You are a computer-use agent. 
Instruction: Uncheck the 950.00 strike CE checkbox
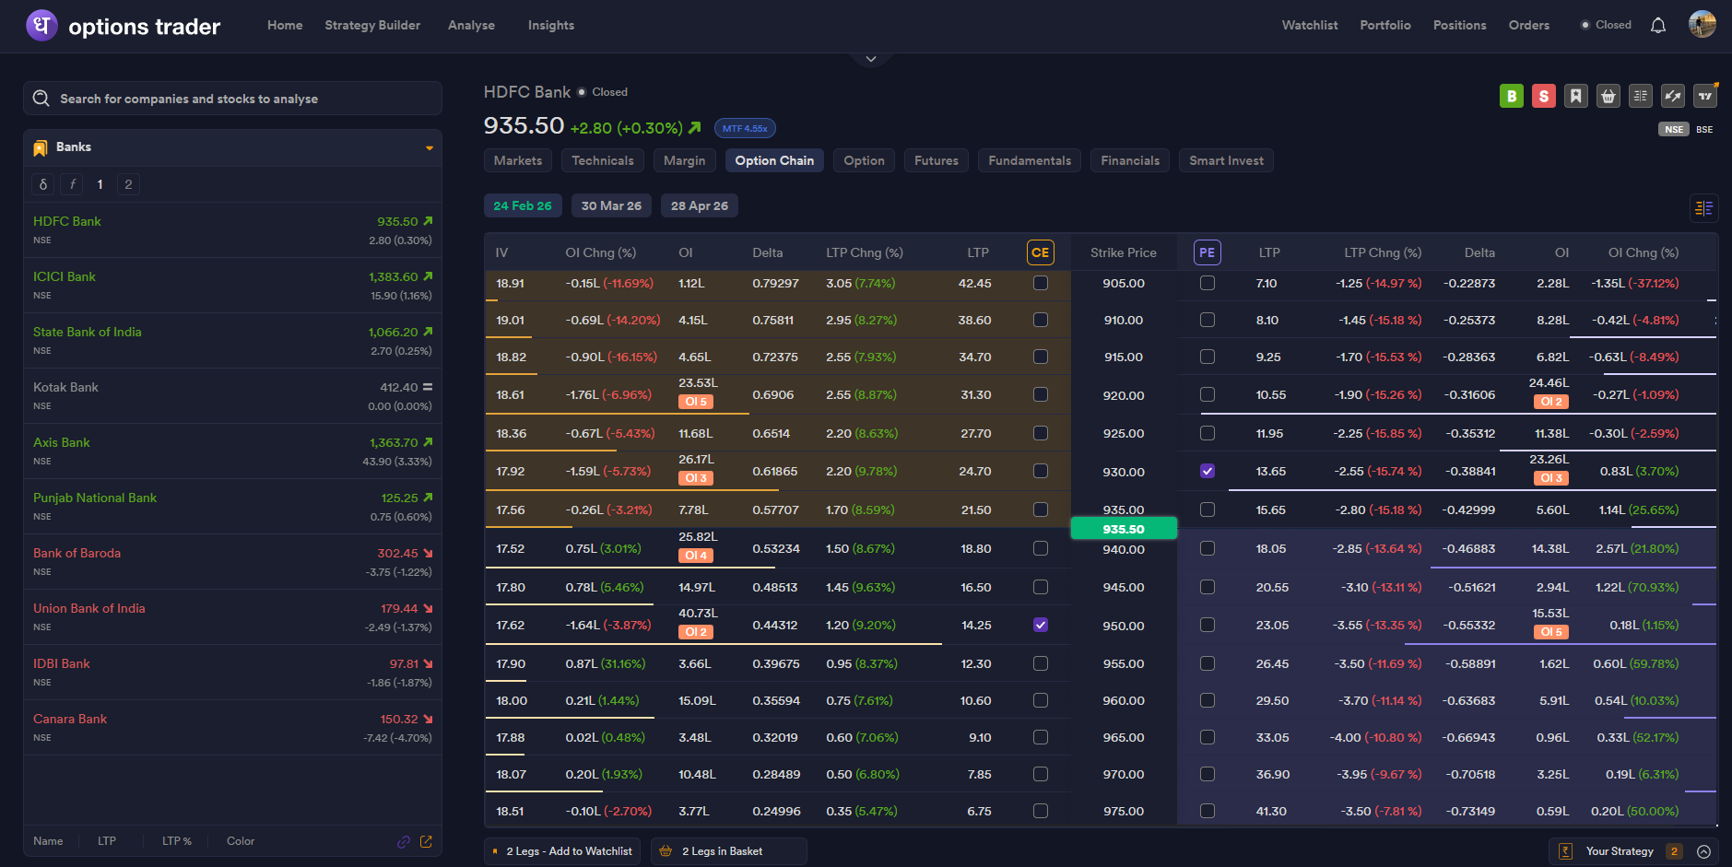click(1040, 625)
